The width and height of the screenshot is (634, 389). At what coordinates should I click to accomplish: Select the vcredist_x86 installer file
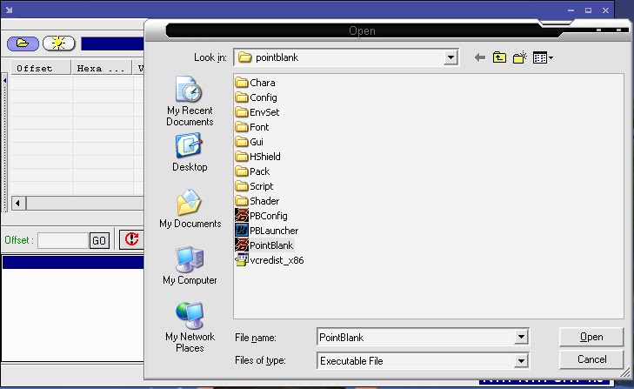(270, 260)
